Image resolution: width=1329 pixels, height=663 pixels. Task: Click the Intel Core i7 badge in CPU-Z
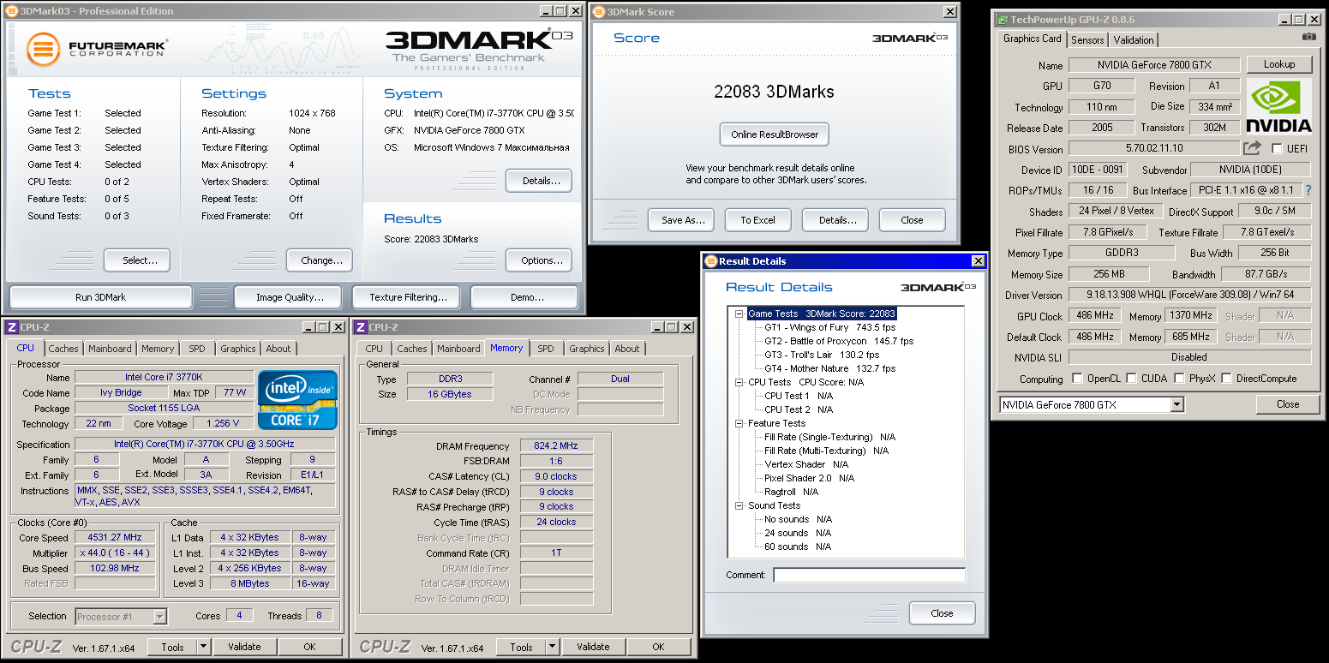pyautogui.click(x=298, y=400)
